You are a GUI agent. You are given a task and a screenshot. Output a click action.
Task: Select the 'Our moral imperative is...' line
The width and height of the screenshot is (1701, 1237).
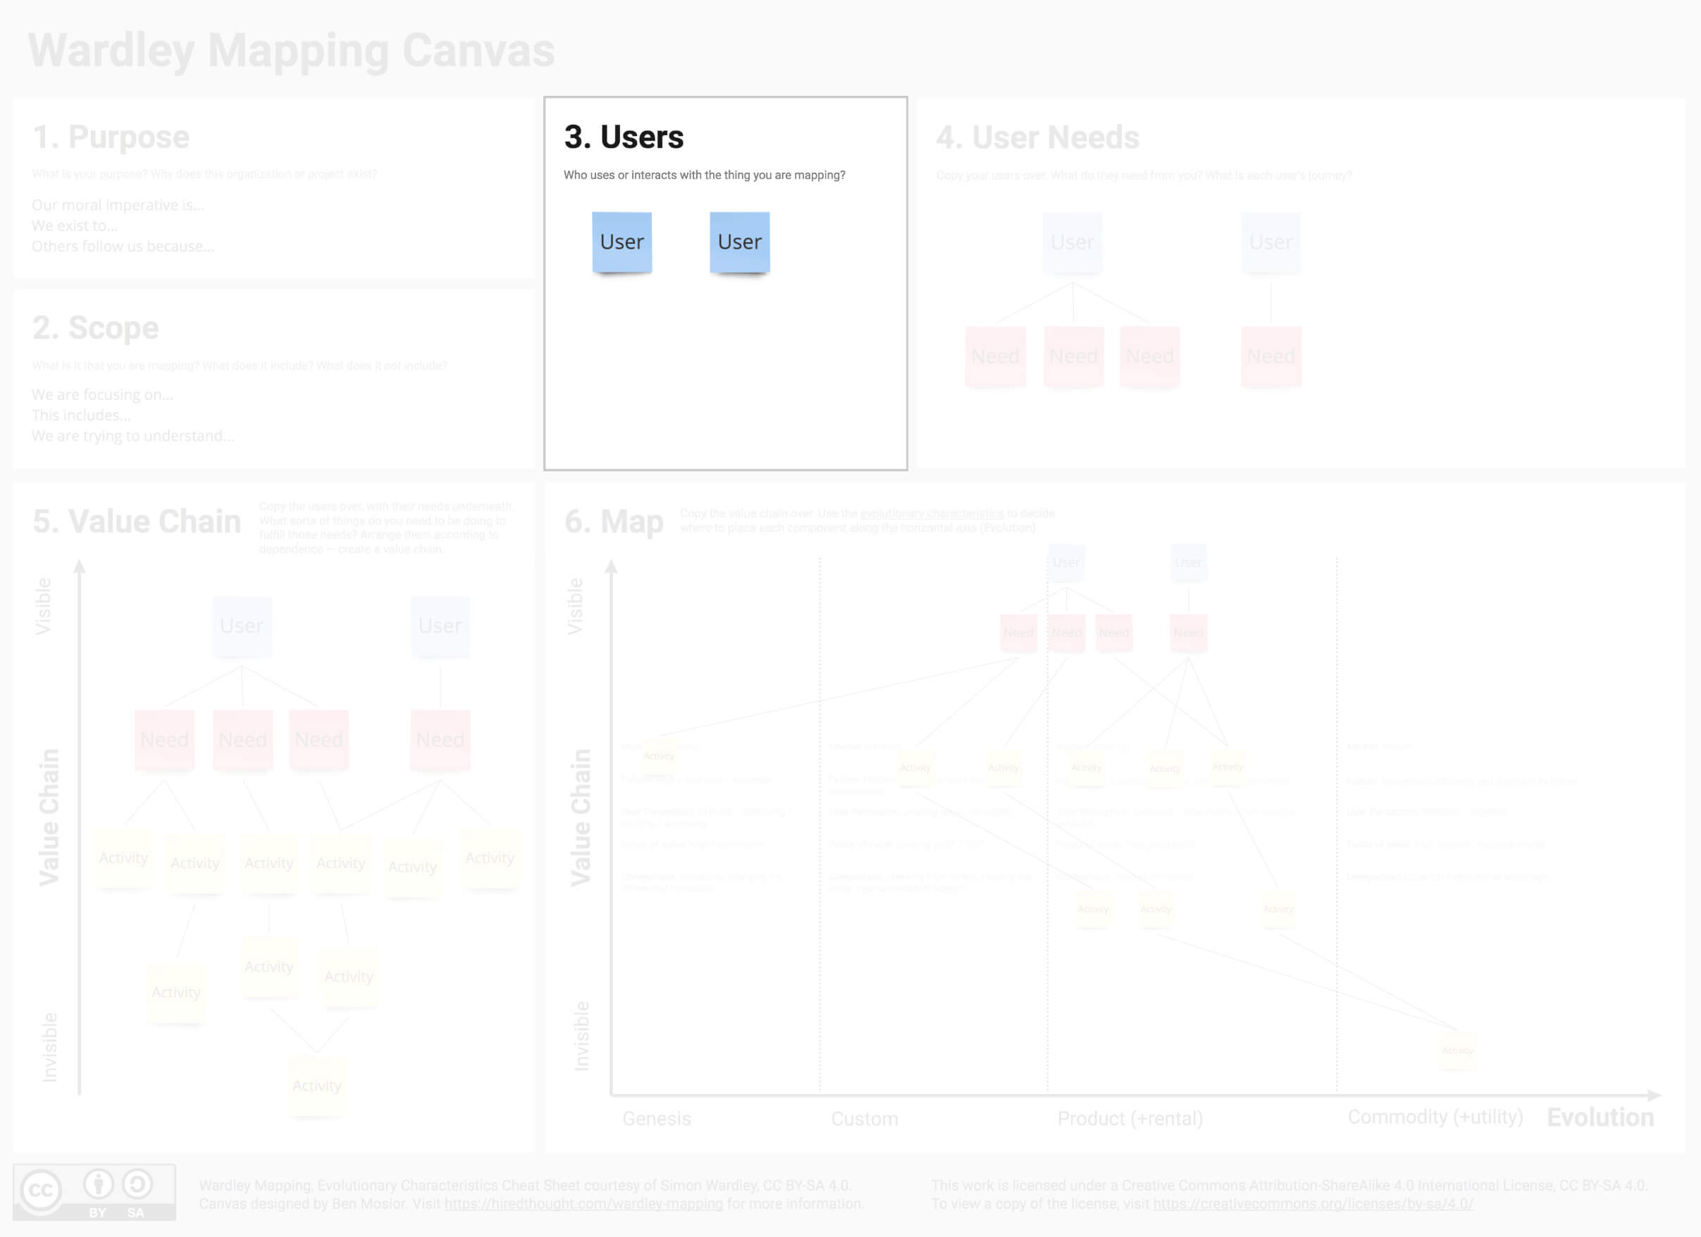coord(118,205)
